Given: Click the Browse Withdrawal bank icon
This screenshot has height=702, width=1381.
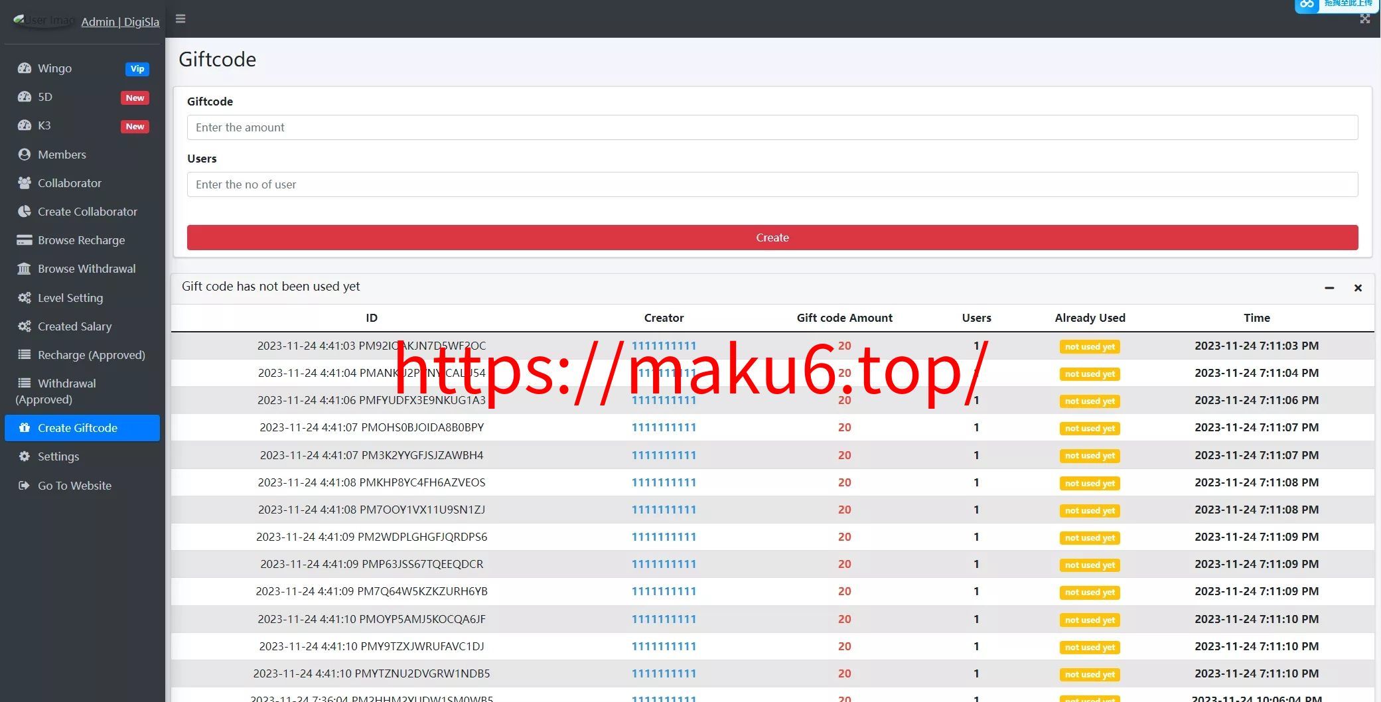Looking at the screenshot, I should coord(25,269).
